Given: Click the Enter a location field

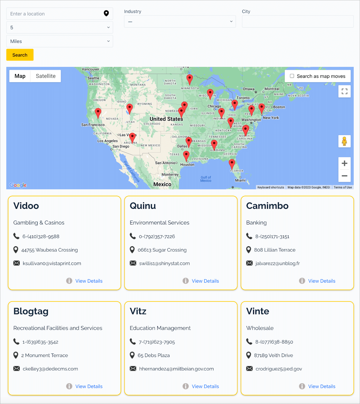Looking at the screenshot, I should (x=60, y=14).
